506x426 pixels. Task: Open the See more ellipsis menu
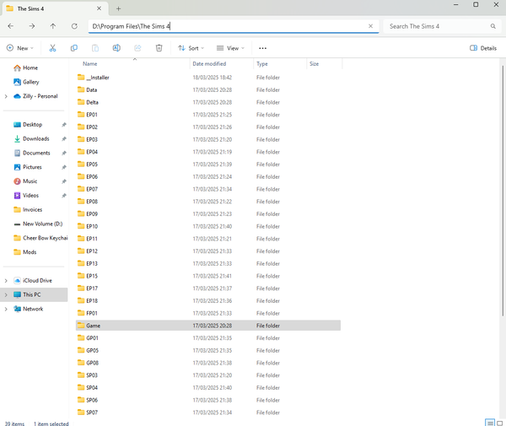(262, 48)
